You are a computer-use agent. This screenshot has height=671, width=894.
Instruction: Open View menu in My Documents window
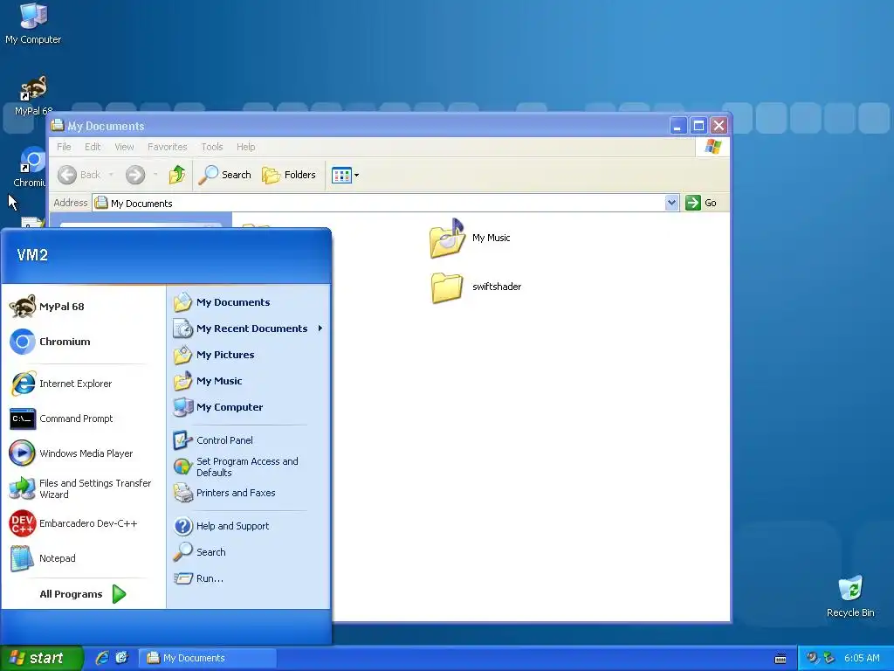(124, 147)
